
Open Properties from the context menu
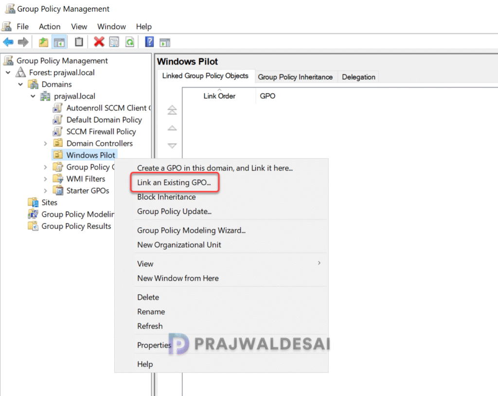tap(154, 345)
